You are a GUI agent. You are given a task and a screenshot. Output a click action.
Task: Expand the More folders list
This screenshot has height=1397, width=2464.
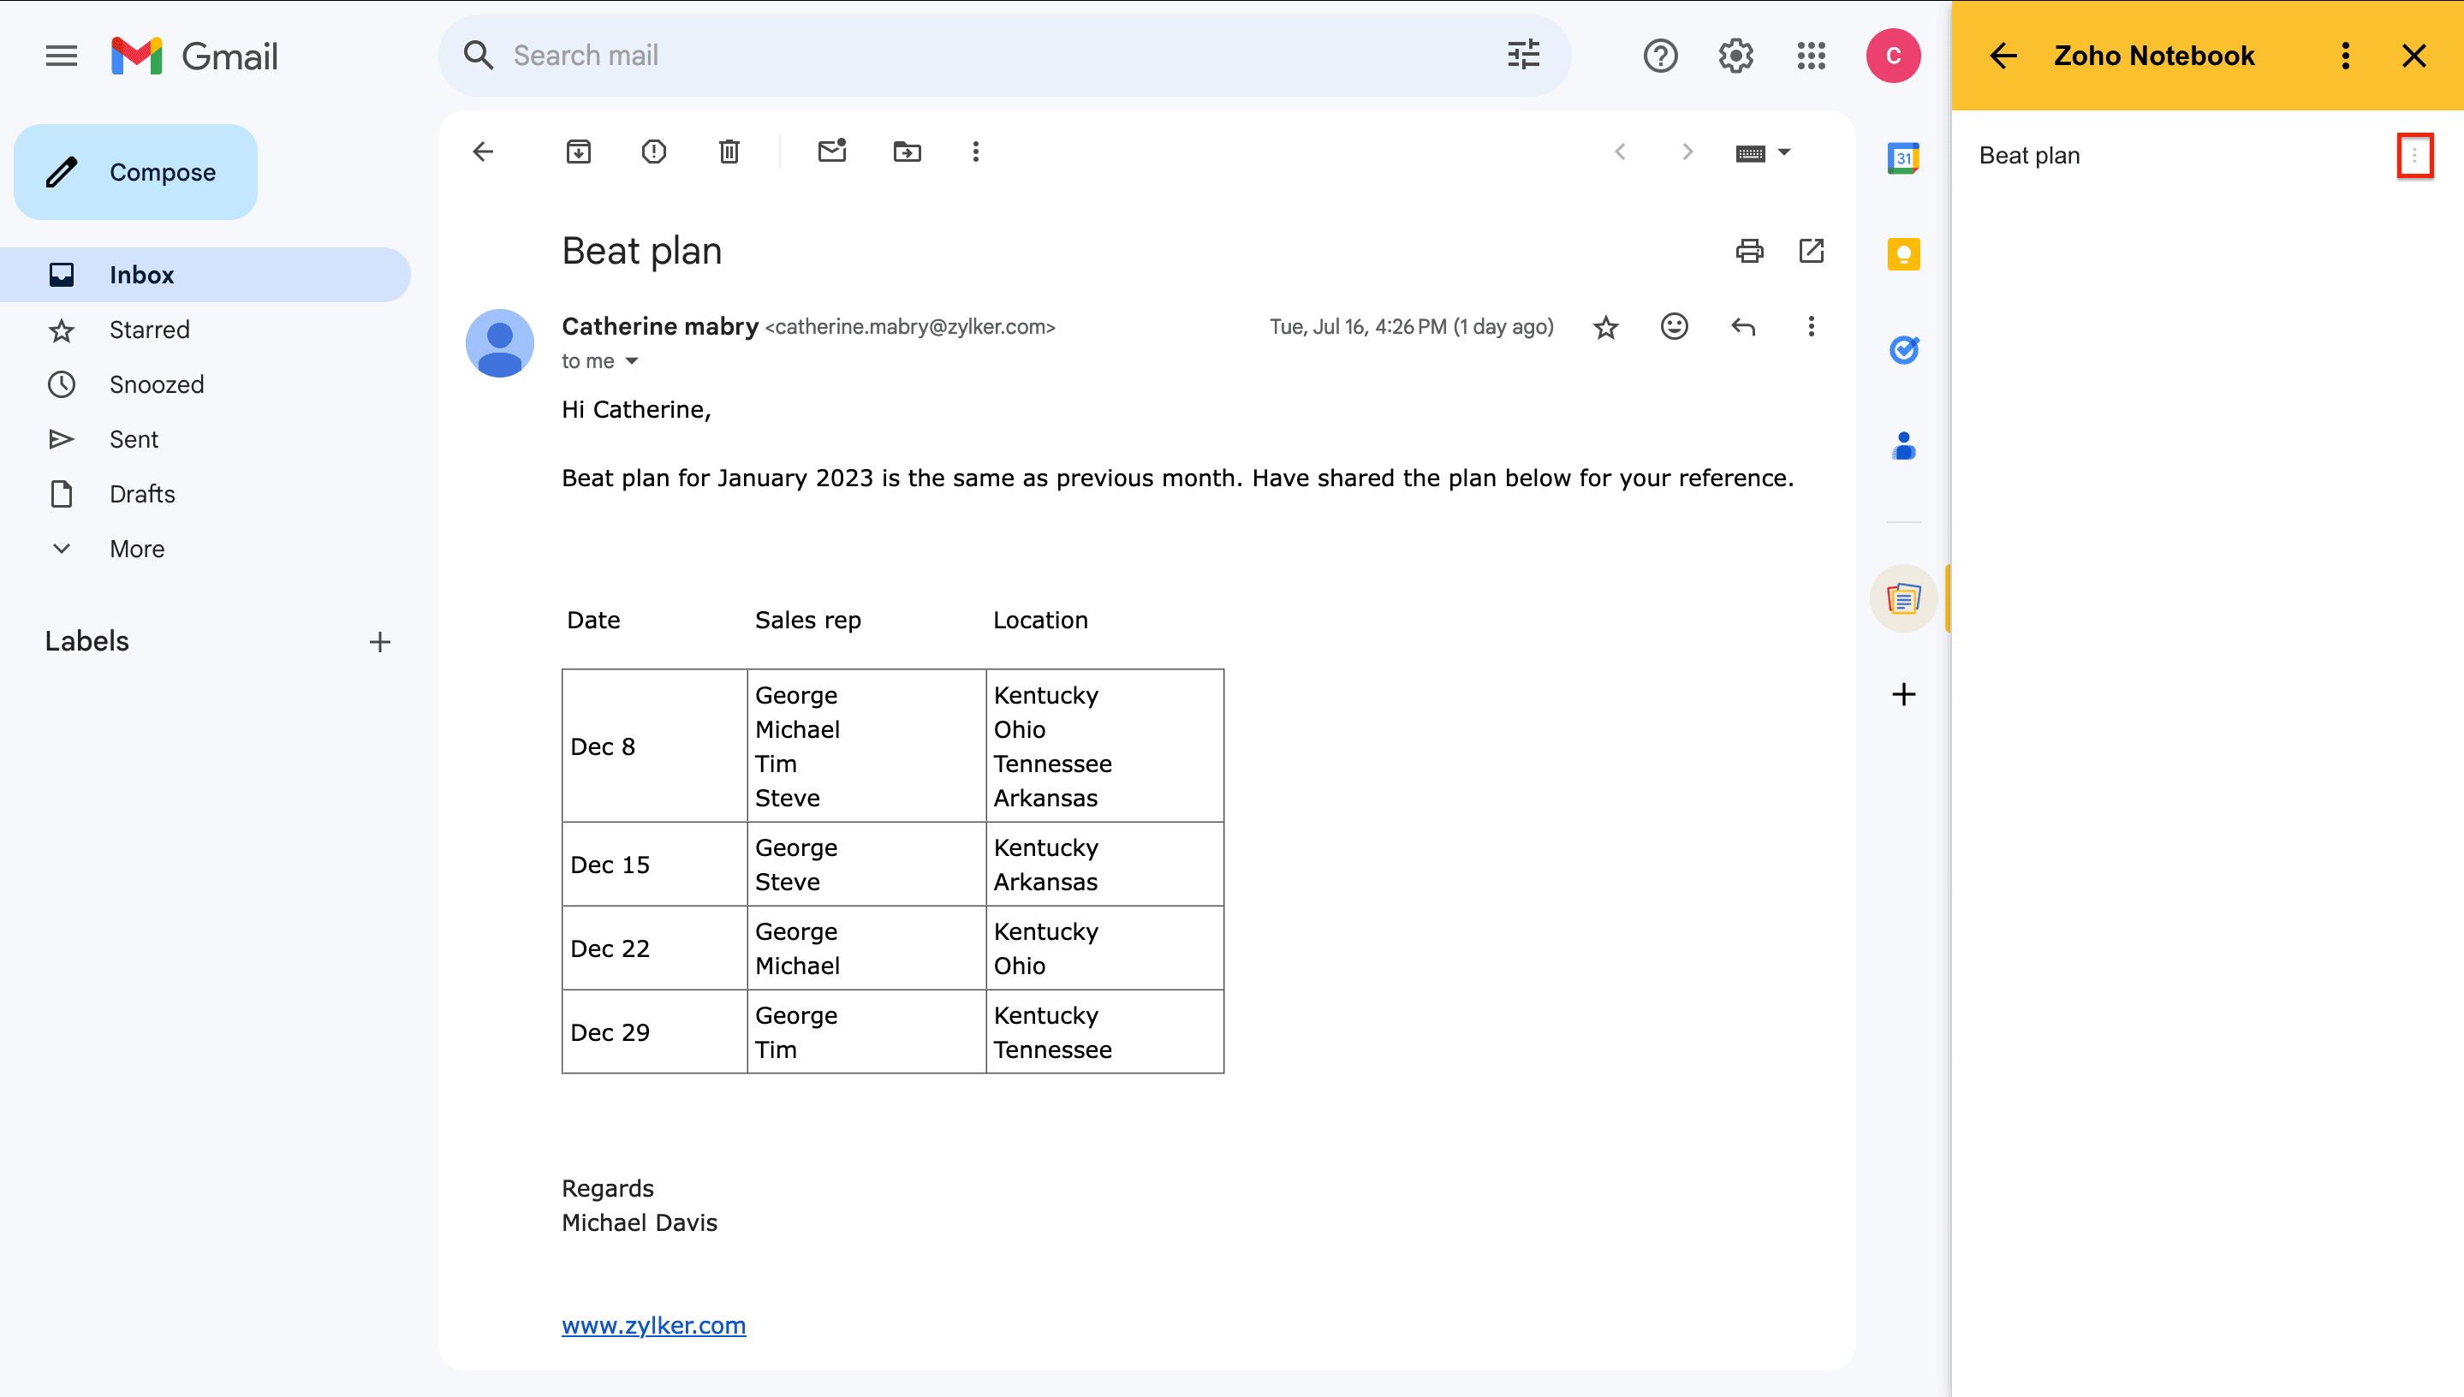click(x=136, y=549)
